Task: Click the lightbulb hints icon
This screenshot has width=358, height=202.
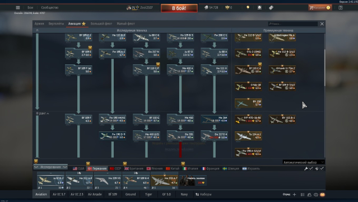Action: point(248,7)
